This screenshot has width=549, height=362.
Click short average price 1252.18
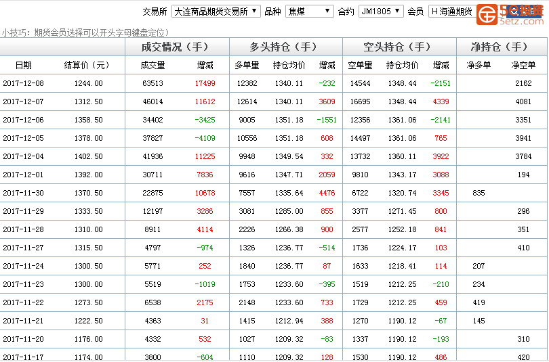(403, 229)
